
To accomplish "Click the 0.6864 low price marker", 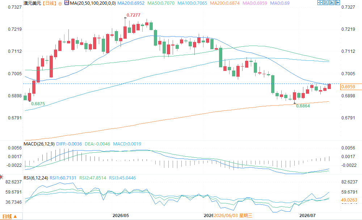I will pos(303,106).
